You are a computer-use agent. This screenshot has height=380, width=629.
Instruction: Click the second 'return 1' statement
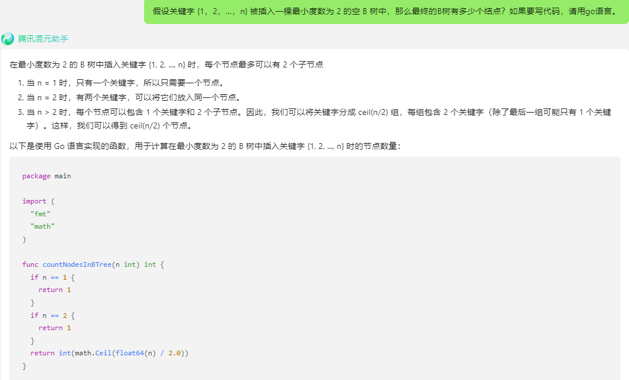pyautogui.click(x=54, y=328)
